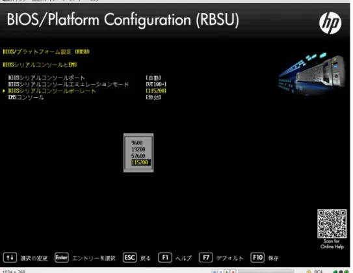Click the online help QR code
Image resolution: width=353 pixels, height=273 pixels.
click(x=332, y=223)
